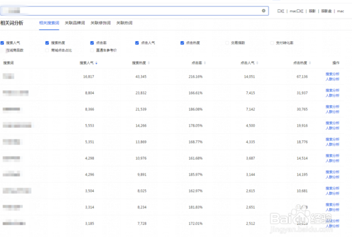Enable the 支付转化率 checkbox
The width and height of the screenshot is (352, 242).
tap(272, 42)
